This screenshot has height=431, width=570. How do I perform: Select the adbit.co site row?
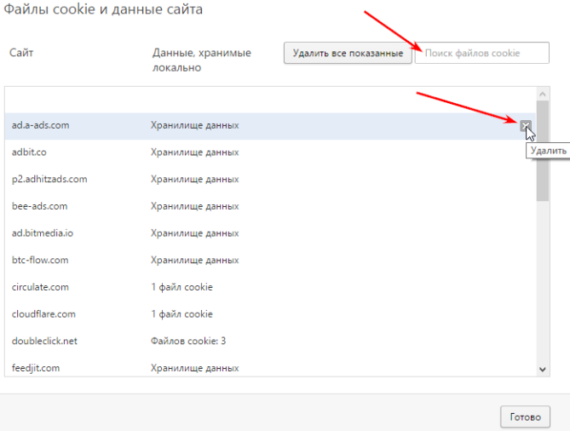tap(270, 152)
